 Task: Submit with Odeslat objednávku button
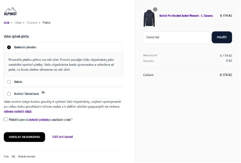click(24, 137)
